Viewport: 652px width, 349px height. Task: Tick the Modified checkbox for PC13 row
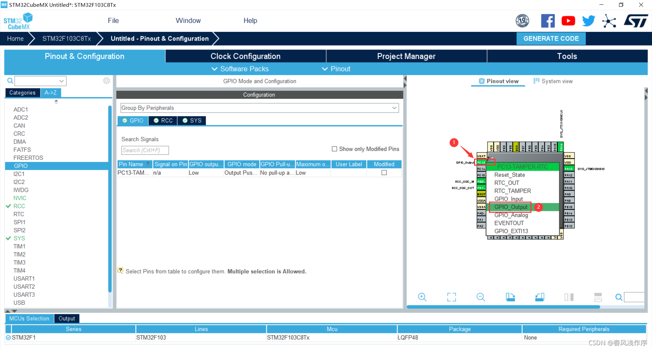[384, 173]
